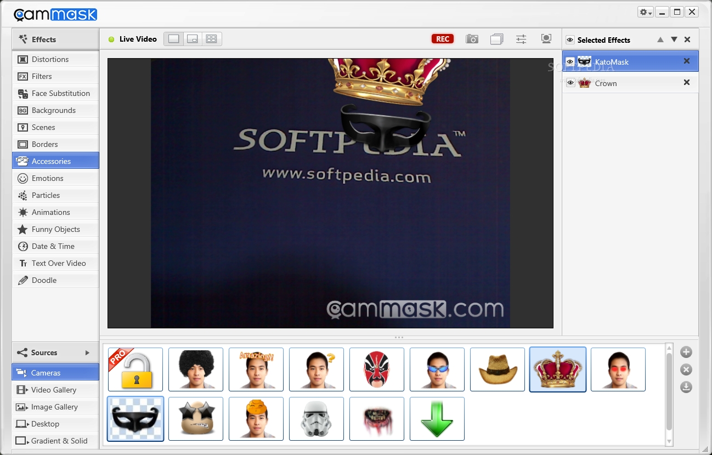Screen dimensions: 712x455
Task: Select the crown accessory thumbnail
Action: point(558,369)
